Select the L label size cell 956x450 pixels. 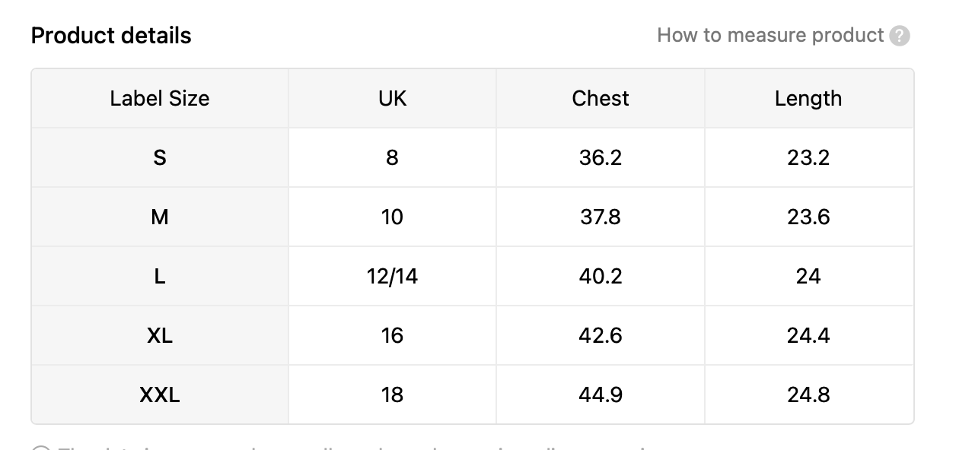(160, 276)
